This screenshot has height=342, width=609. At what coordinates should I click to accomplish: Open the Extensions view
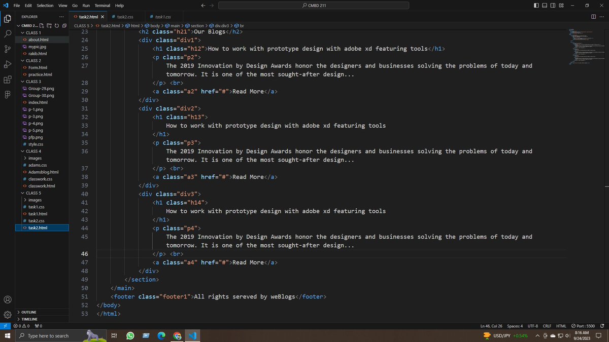pyautogui.click(x=7, y=79)
